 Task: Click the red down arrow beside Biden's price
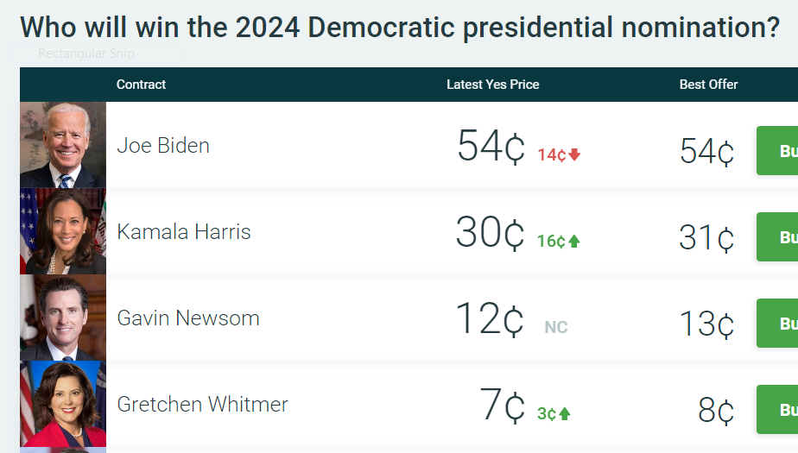click(575, 155)
